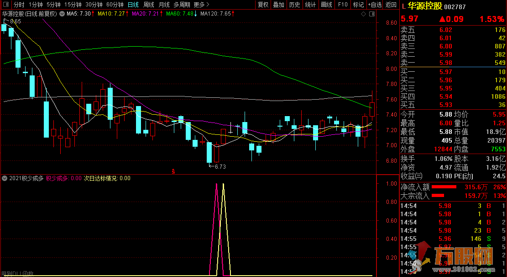The width and height of the screenshot is (507, 277).
Task: Open F10 company info
Action: [x=343, y=5]
